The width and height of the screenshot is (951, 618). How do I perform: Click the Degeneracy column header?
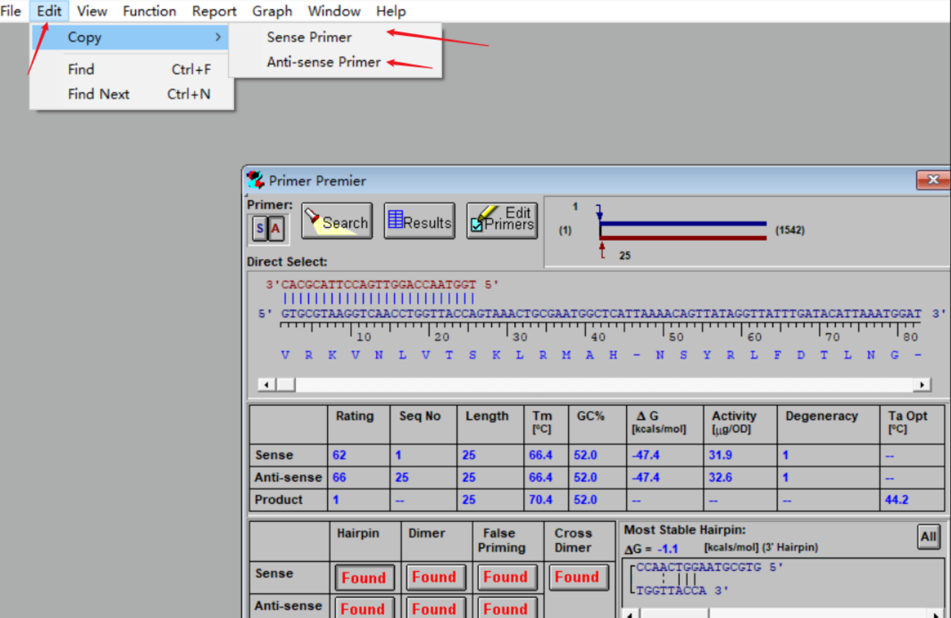click(x=822, y=416)
